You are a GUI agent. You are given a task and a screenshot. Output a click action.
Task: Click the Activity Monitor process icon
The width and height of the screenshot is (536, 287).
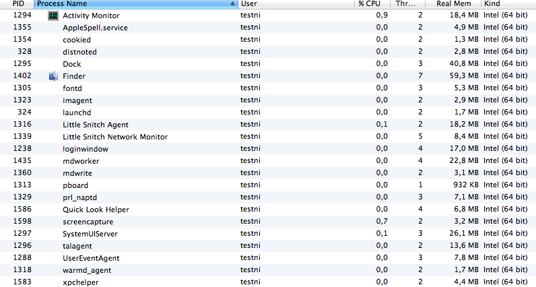[x=53, y=15]
